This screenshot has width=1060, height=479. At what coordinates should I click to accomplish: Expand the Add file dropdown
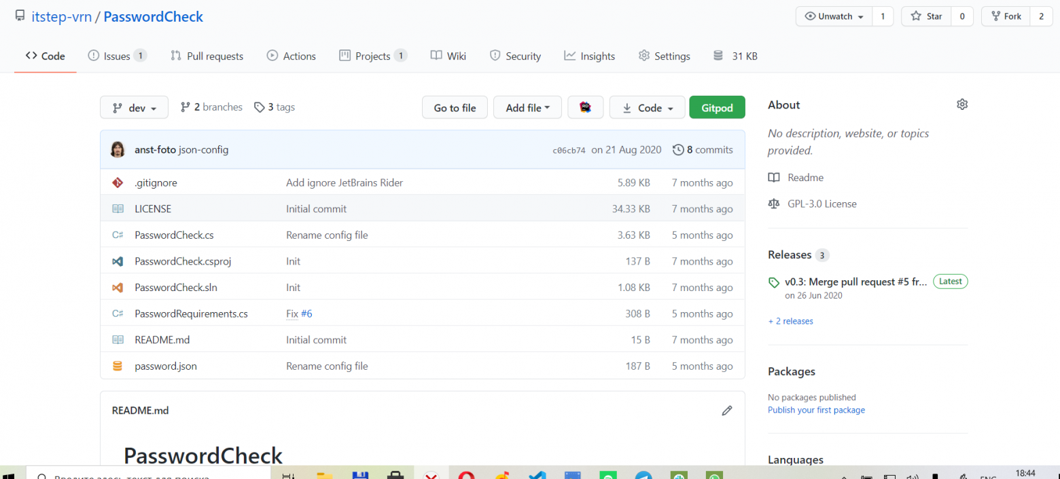528,107
